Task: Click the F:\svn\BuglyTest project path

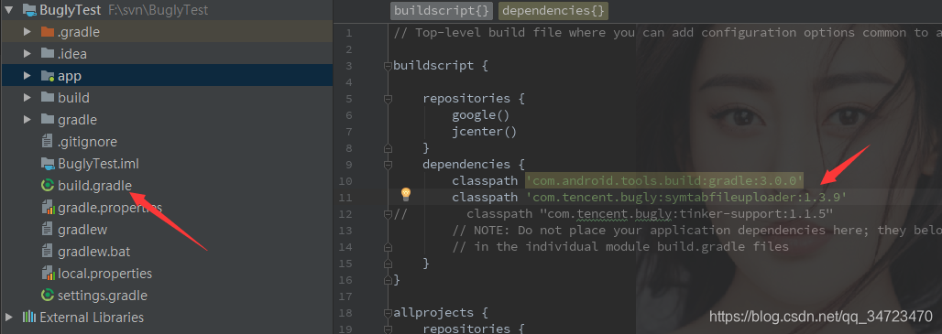Action: point(159,10)
